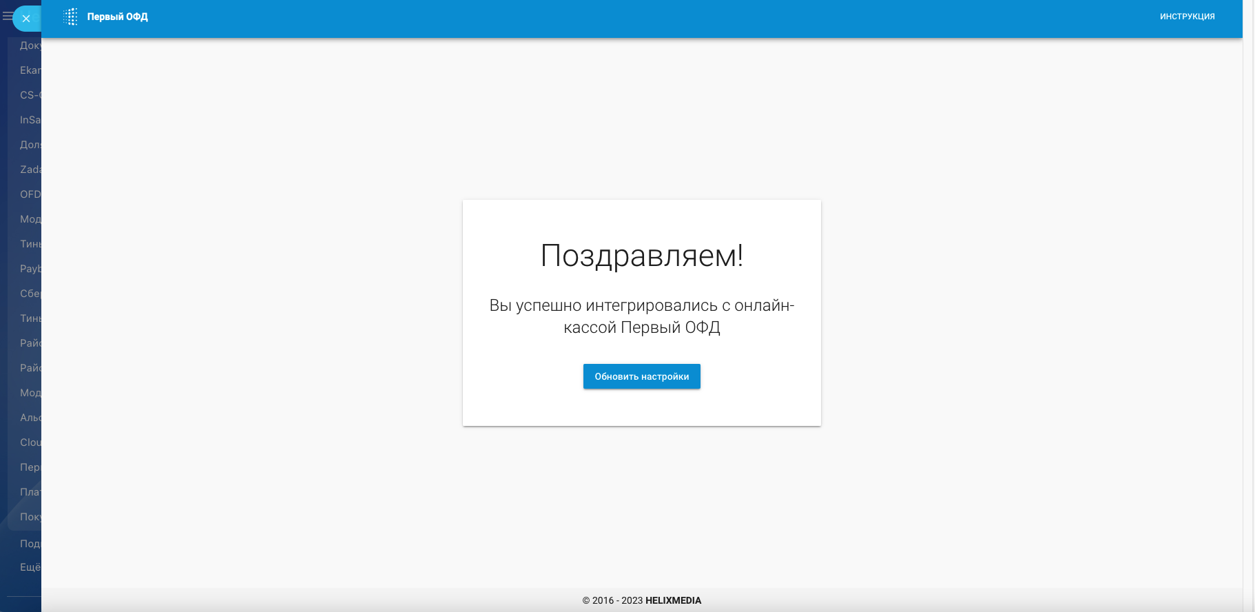Open the ИНСТРУКЦИЯ link in the header
This screenshot has width=1255, height=612.
1187,17
